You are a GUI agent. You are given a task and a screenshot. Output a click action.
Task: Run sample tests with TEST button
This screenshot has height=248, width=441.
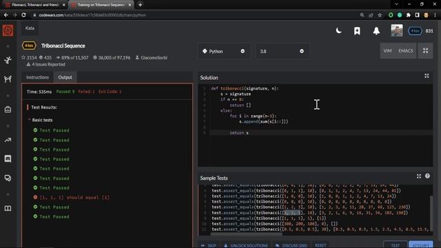pos(395,245)
